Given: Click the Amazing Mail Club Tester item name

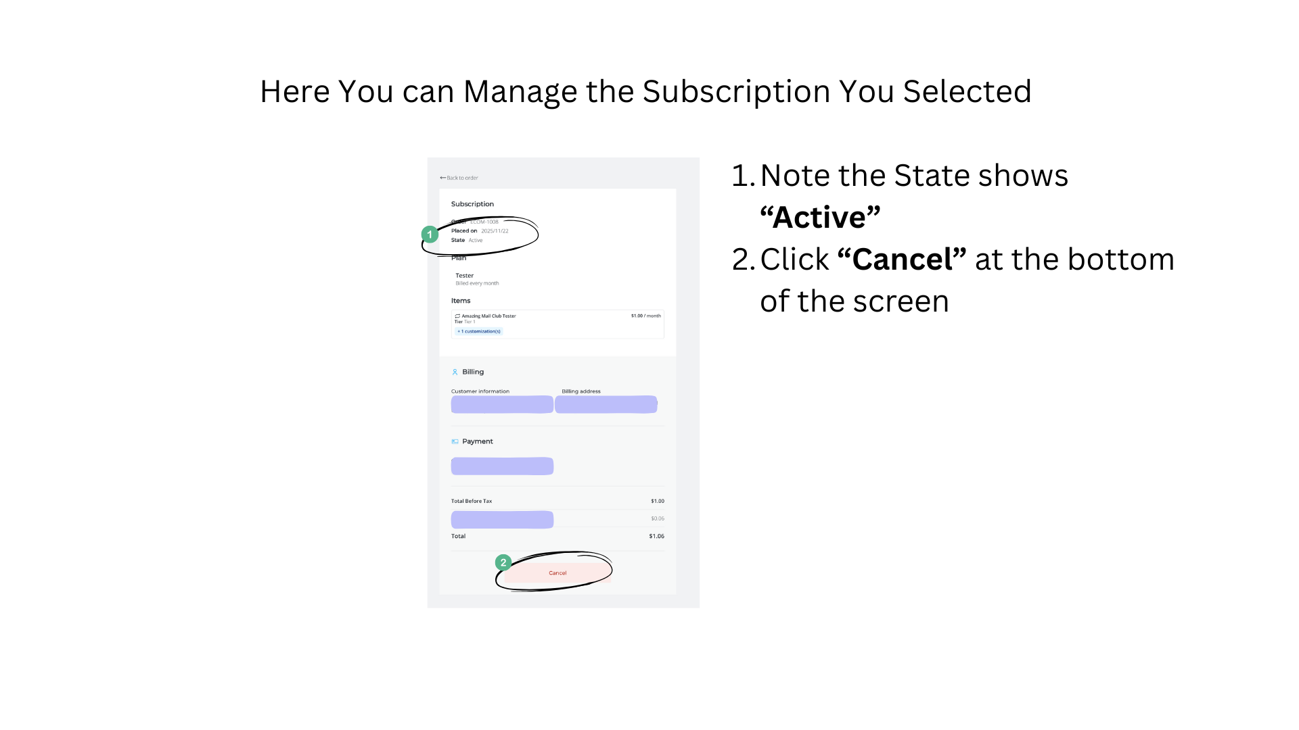Looking at the screenshot, I should [x=488, y=316].
